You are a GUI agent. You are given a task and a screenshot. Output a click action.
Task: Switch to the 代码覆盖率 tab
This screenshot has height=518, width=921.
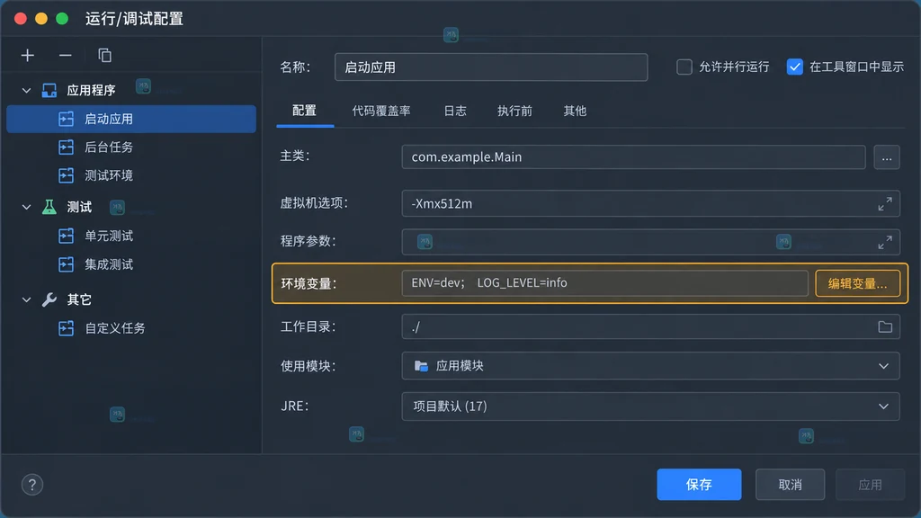[381, 111]
